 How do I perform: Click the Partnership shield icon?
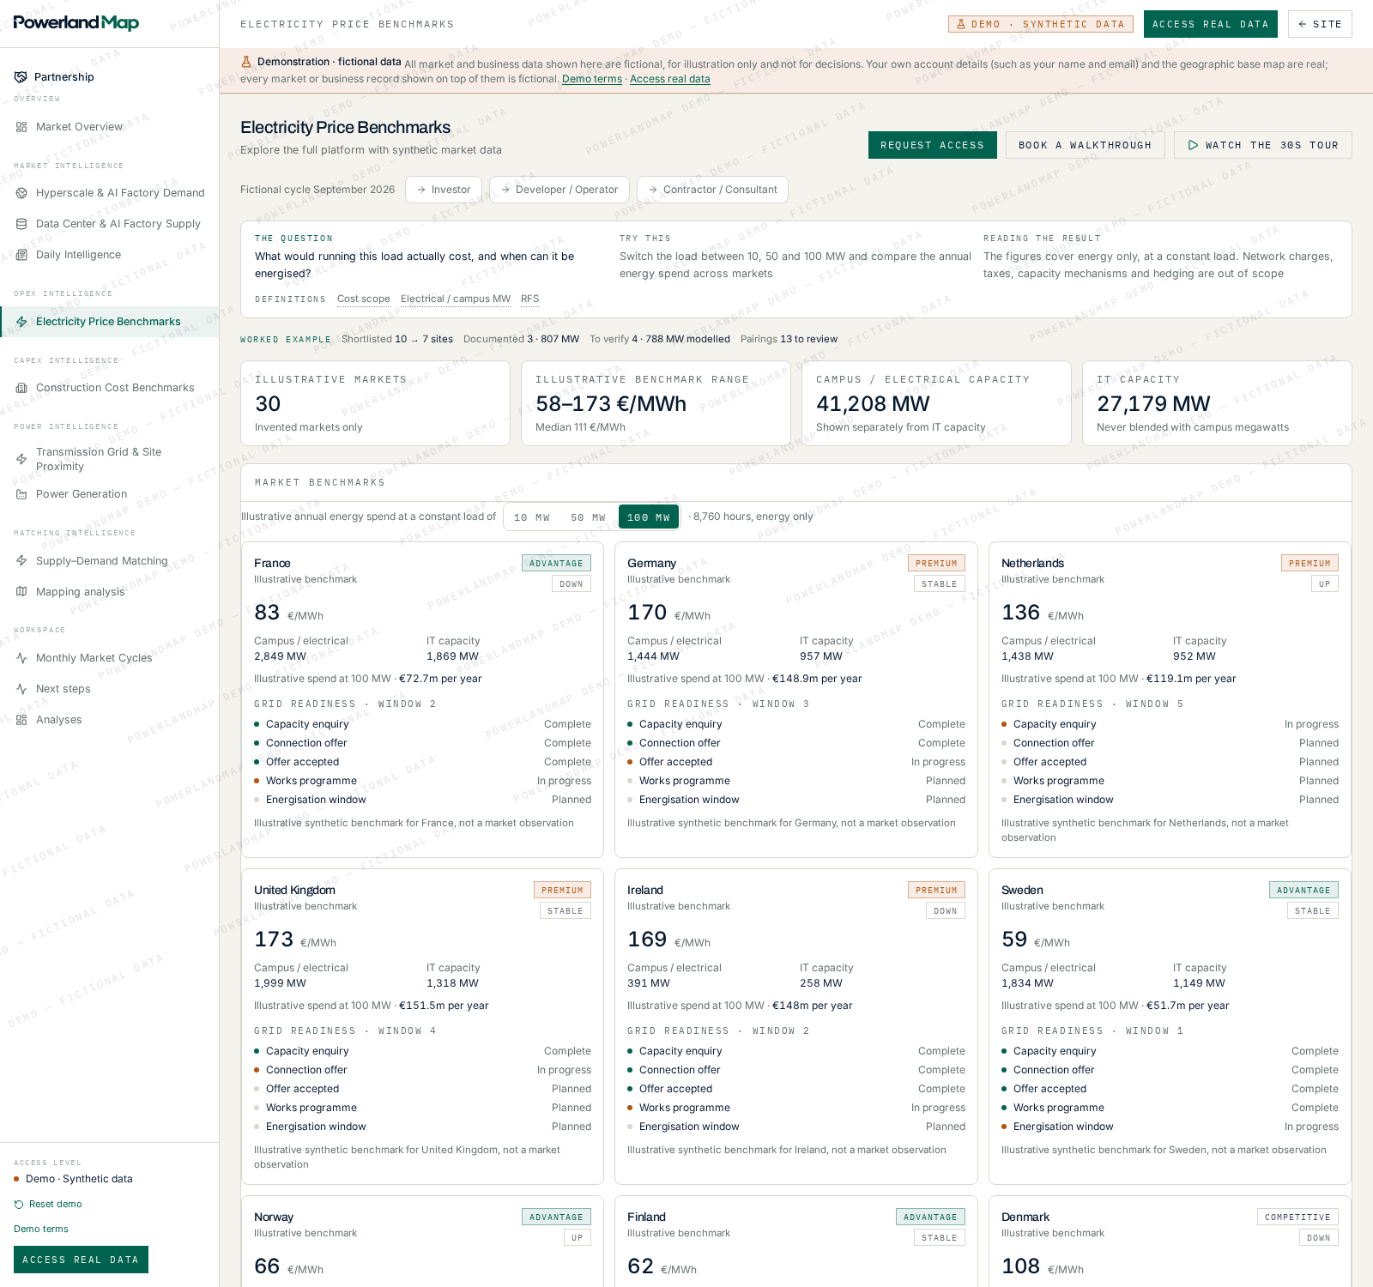[x=21, y=77]
